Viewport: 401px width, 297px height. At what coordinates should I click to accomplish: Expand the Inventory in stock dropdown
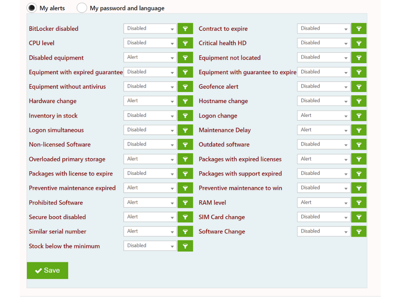[150, 115]
